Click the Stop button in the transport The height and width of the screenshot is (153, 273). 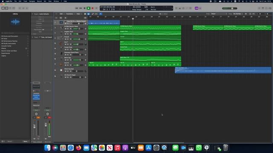click(84, 8)
